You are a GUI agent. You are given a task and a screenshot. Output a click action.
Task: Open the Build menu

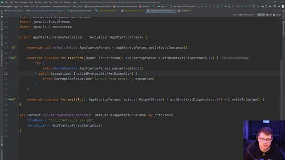(45, 2)
